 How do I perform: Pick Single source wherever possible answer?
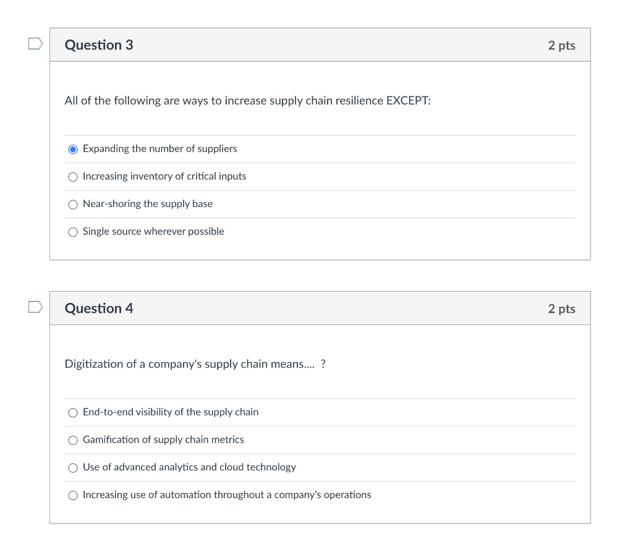pos(72,232)
